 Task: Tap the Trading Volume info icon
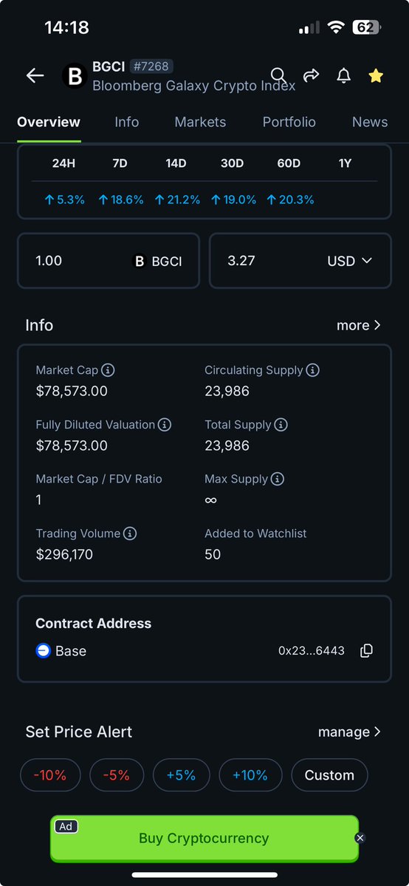130,534
